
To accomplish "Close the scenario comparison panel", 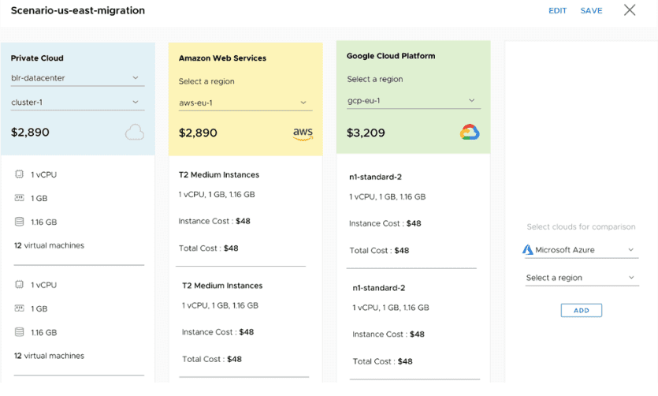I will (x=630, y=10).
